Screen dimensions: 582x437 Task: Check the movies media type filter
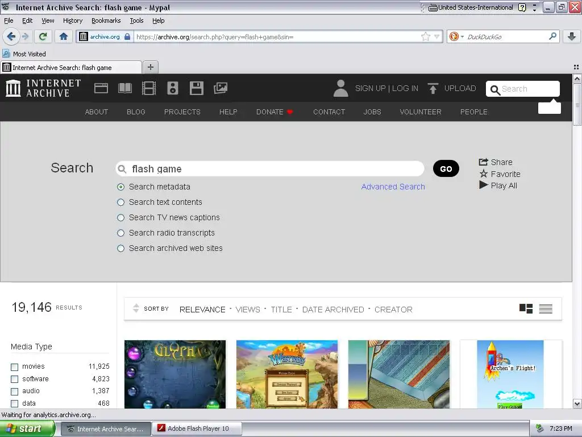(14, 367)
